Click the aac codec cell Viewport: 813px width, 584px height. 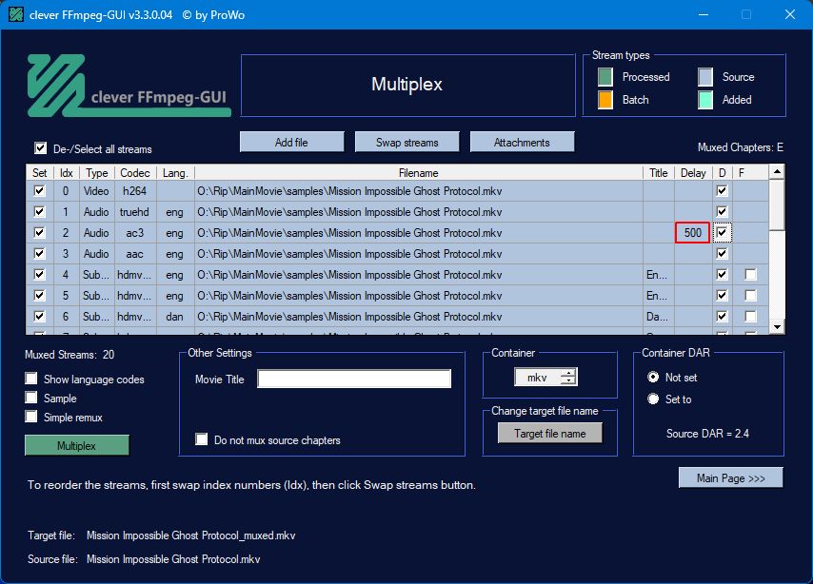135,253
